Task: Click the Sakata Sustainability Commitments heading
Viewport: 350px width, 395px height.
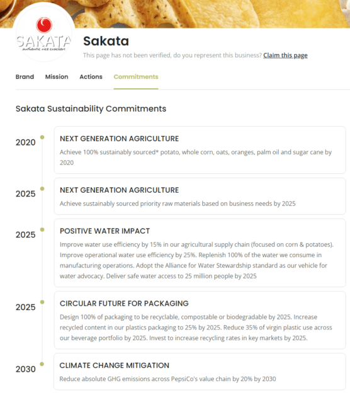Action: 91,109
